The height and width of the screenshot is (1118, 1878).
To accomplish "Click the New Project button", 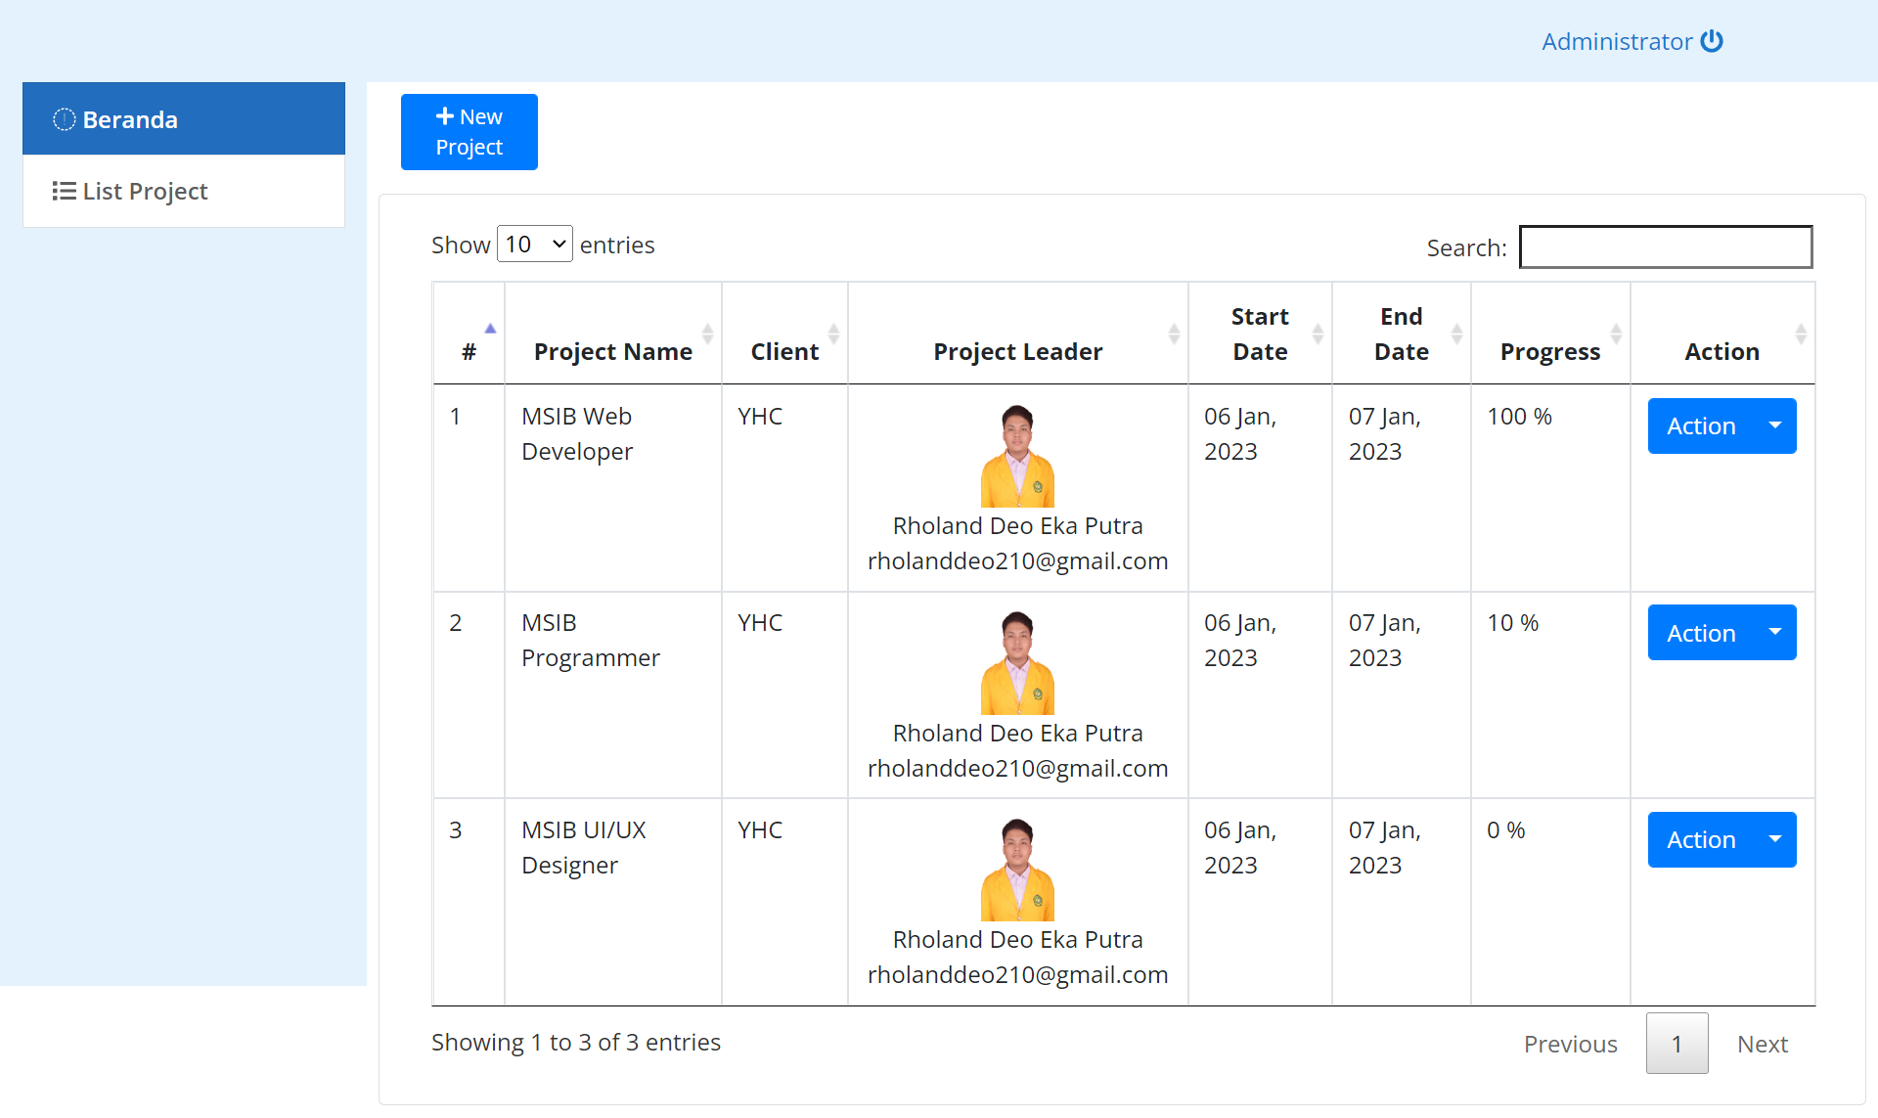I will [x=469, y=131].
